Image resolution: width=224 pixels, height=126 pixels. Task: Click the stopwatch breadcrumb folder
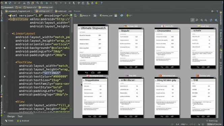pyautogui.click(x=7, y=7)
